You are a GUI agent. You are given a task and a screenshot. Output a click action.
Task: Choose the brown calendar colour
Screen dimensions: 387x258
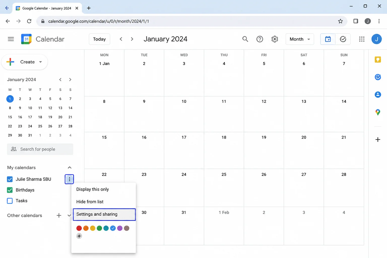click(x=126, y=228)
